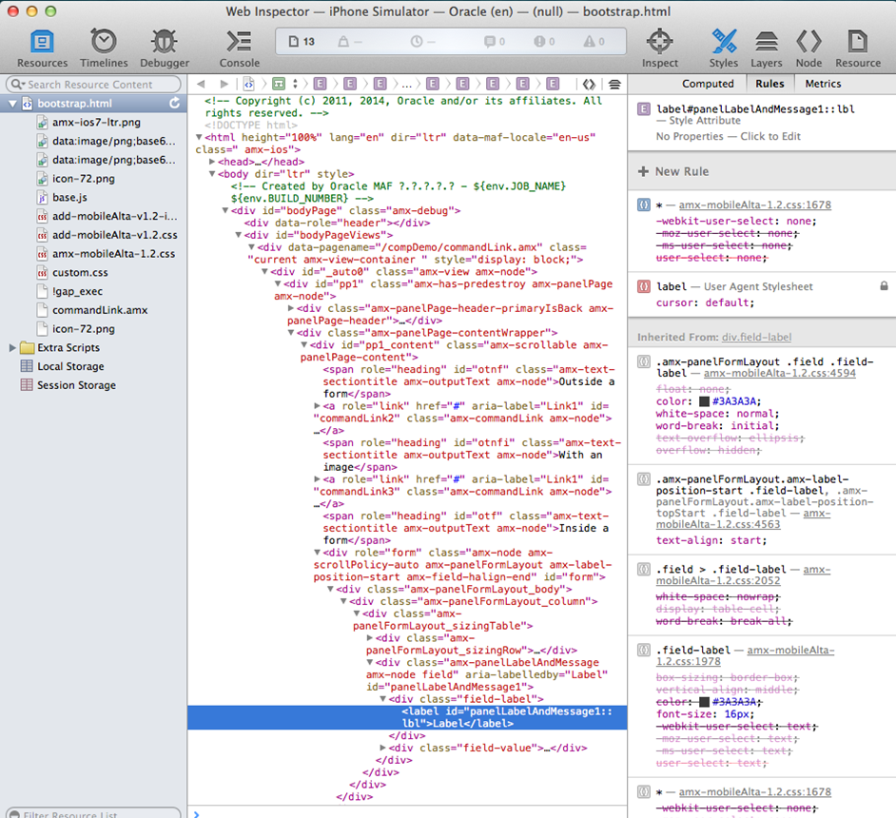
Task: Reload bootstrap.html using the refresh icon
Action: (174, 103)
